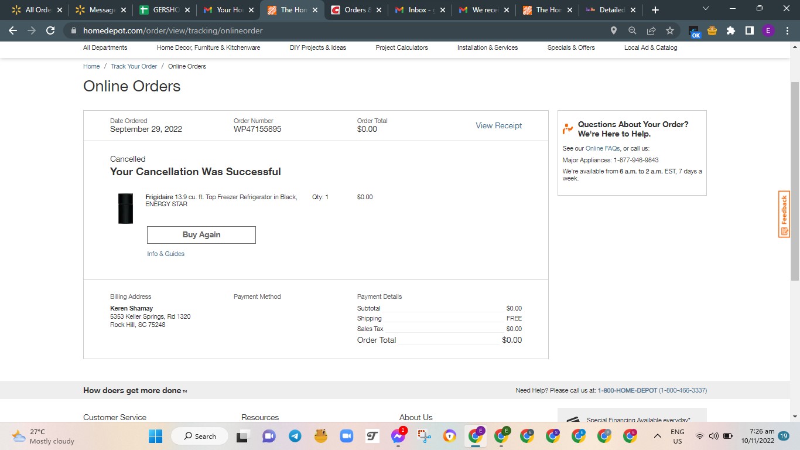Click the black refrigerator product thumbnail

(126, 209)
